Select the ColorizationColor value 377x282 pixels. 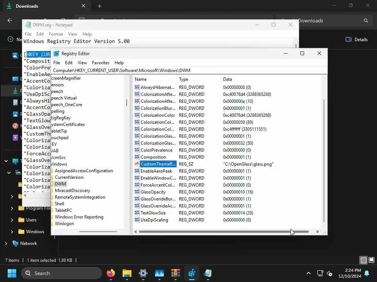click(x=158, y=115)
